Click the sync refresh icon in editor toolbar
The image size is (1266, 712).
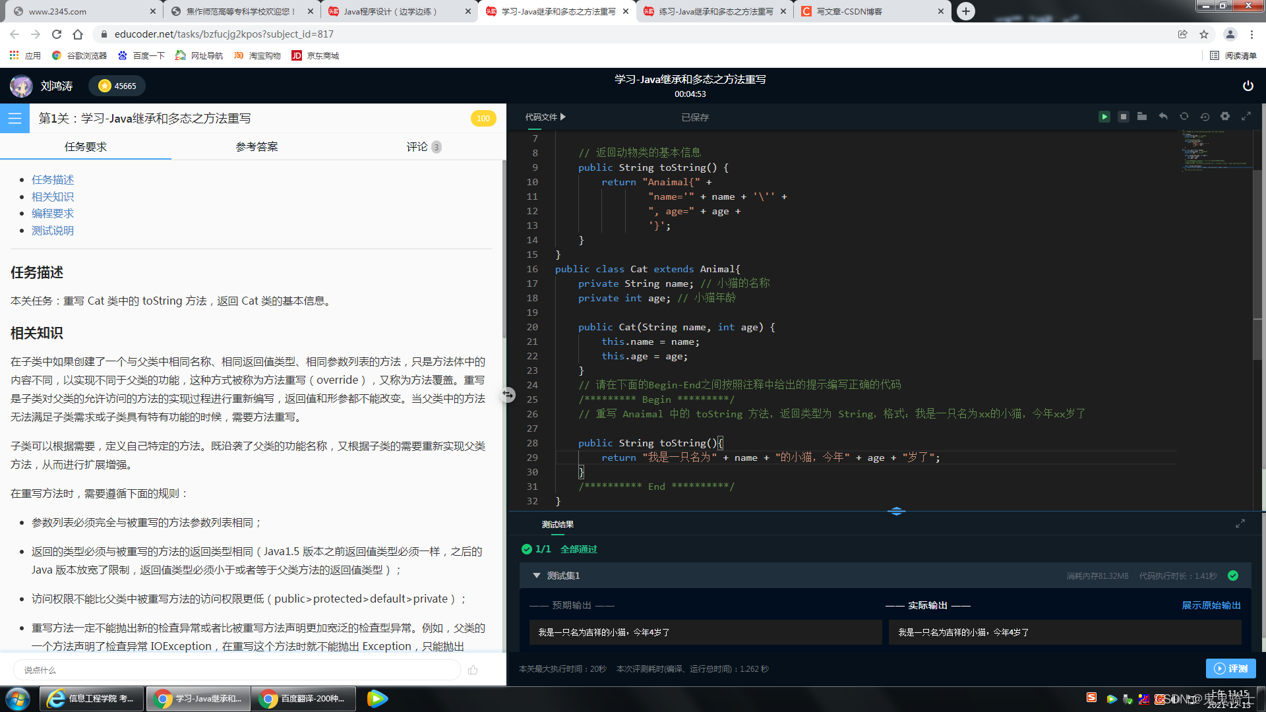click(1184, 117)
